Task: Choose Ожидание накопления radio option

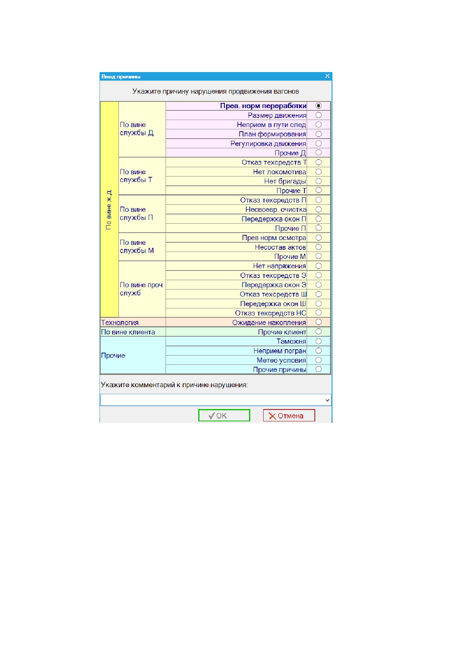Action: click(318, 322)
